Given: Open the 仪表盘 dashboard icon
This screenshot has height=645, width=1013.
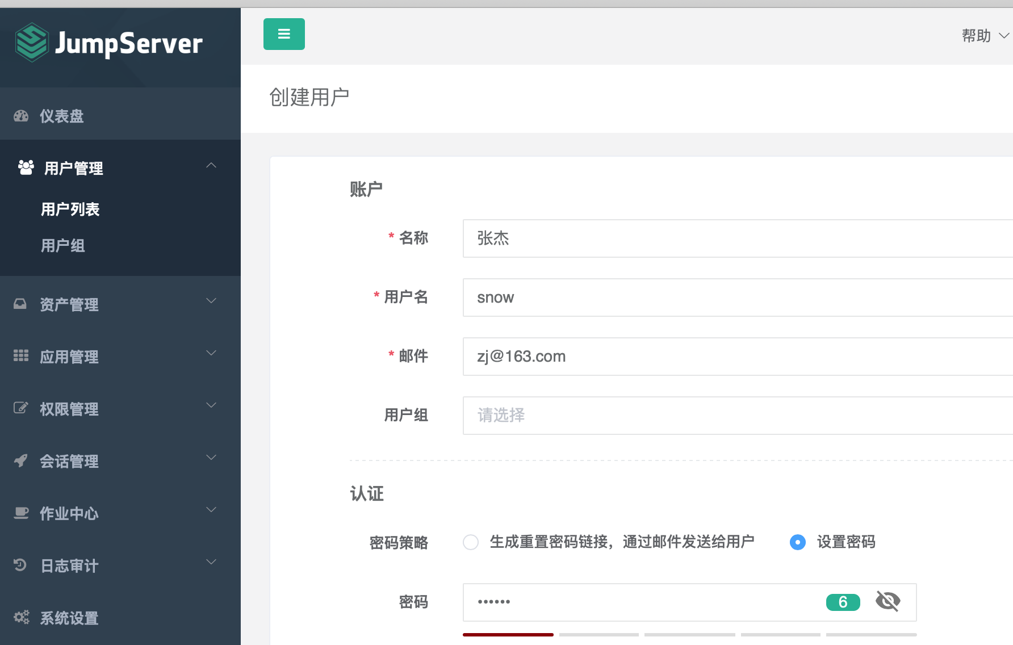Looking at the screenshot, I should [21, 116].
